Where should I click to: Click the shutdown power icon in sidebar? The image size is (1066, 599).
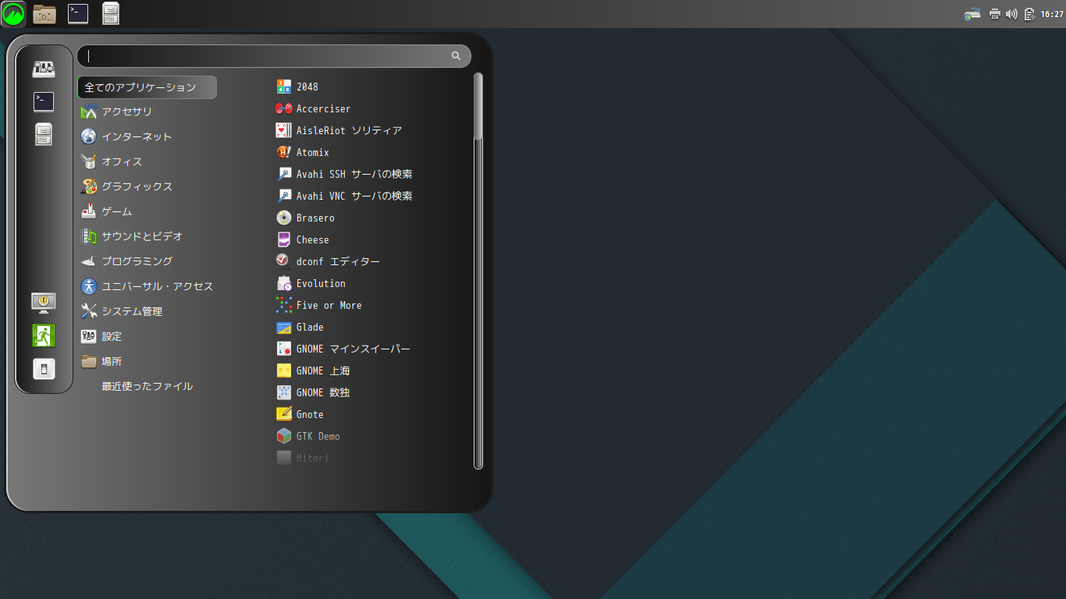[44, 369]
